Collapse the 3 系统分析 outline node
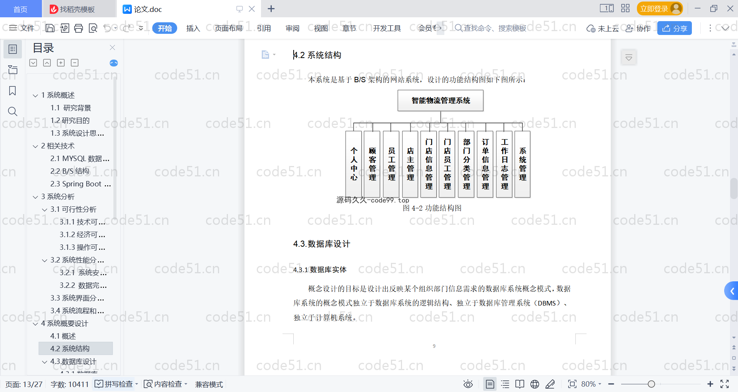 pos(35,197)
